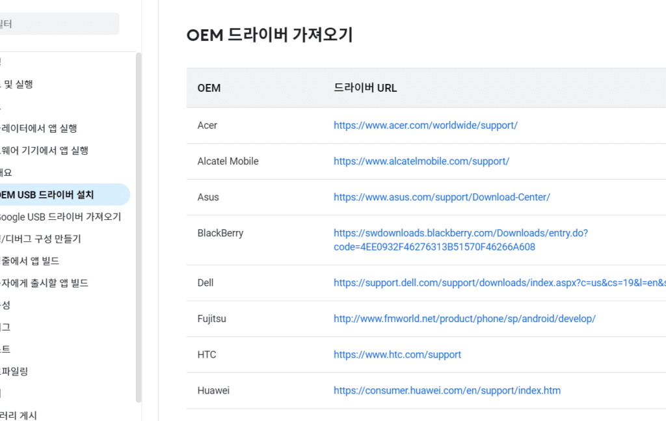Open the Huawei consumer support link
Screen dimensions: 666x421
[x=447, y=390]
